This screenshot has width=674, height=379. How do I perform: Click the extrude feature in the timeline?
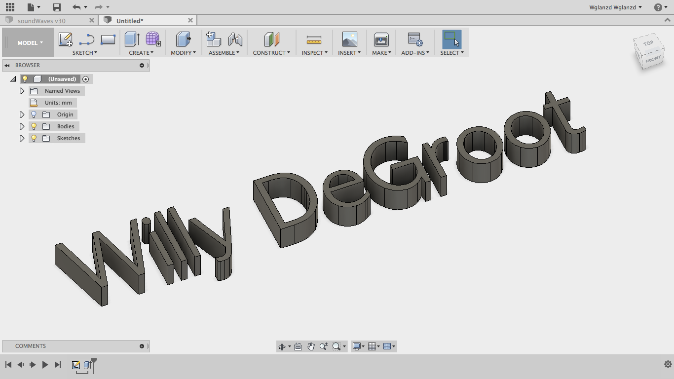[87, 365]
